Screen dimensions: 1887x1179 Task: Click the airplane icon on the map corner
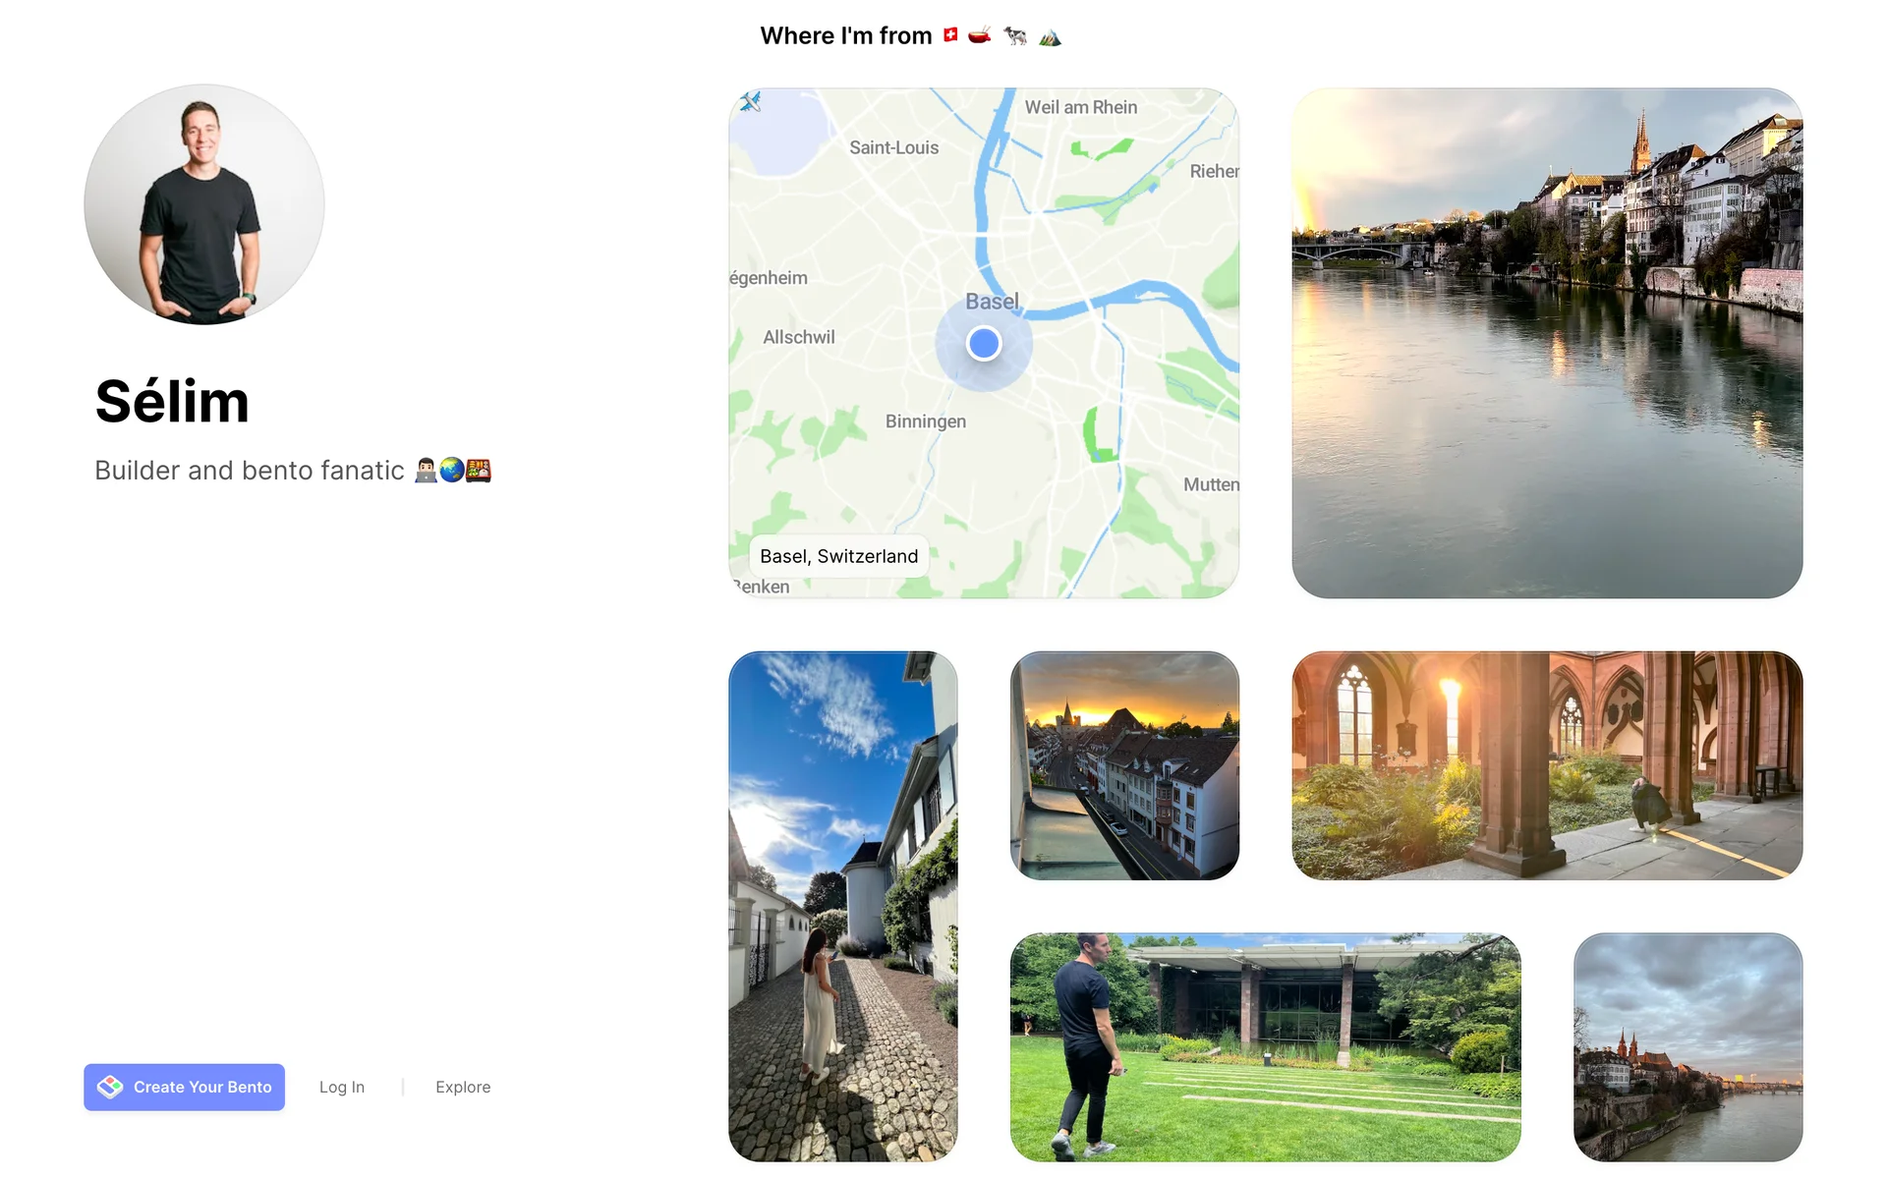tap(751, 101)
